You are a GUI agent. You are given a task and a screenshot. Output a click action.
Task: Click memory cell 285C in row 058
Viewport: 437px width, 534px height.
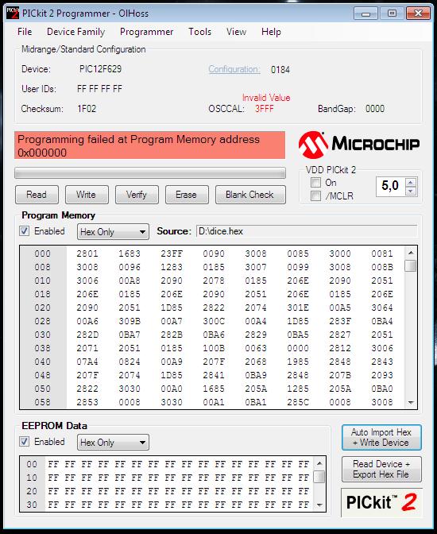pos(298,402)
